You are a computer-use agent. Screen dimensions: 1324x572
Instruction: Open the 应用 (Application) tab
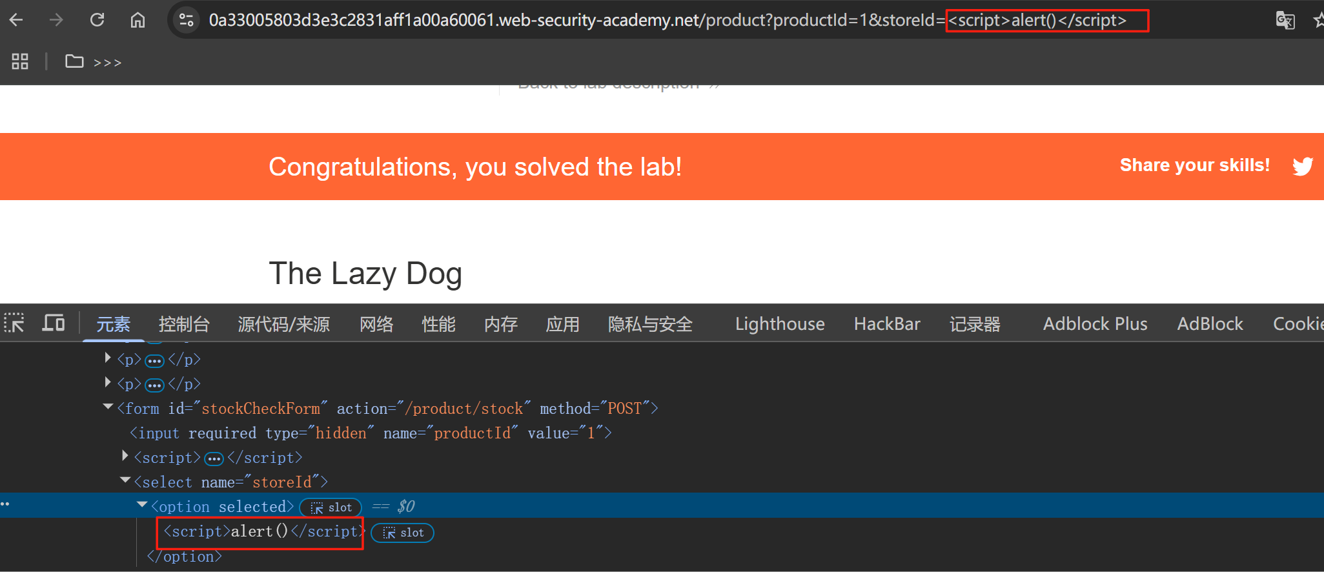pyautogui.click(x=563, y=324)
